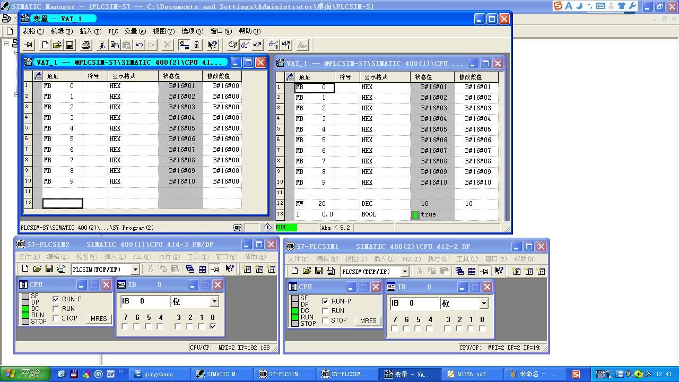The width and height of the screenshot is (679, 382).
Task: Open the 插入(I) menu in the VAT window
Action: pos(90,31)
